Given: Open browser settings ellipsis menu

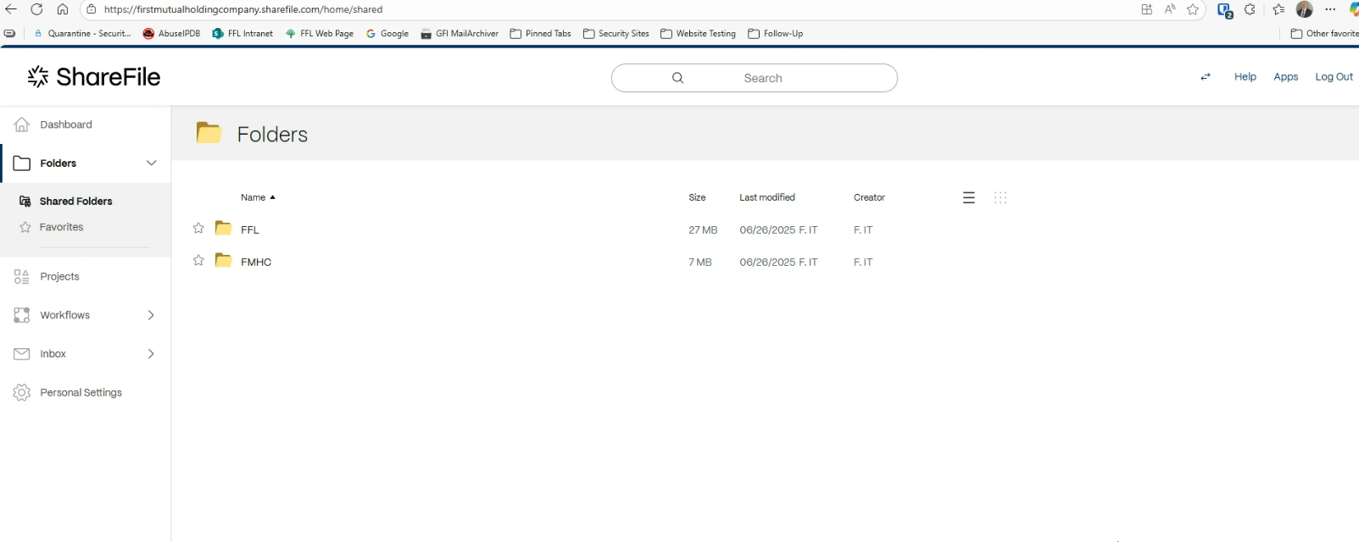Looking at the screenshot, I should tap(1330, 9).
